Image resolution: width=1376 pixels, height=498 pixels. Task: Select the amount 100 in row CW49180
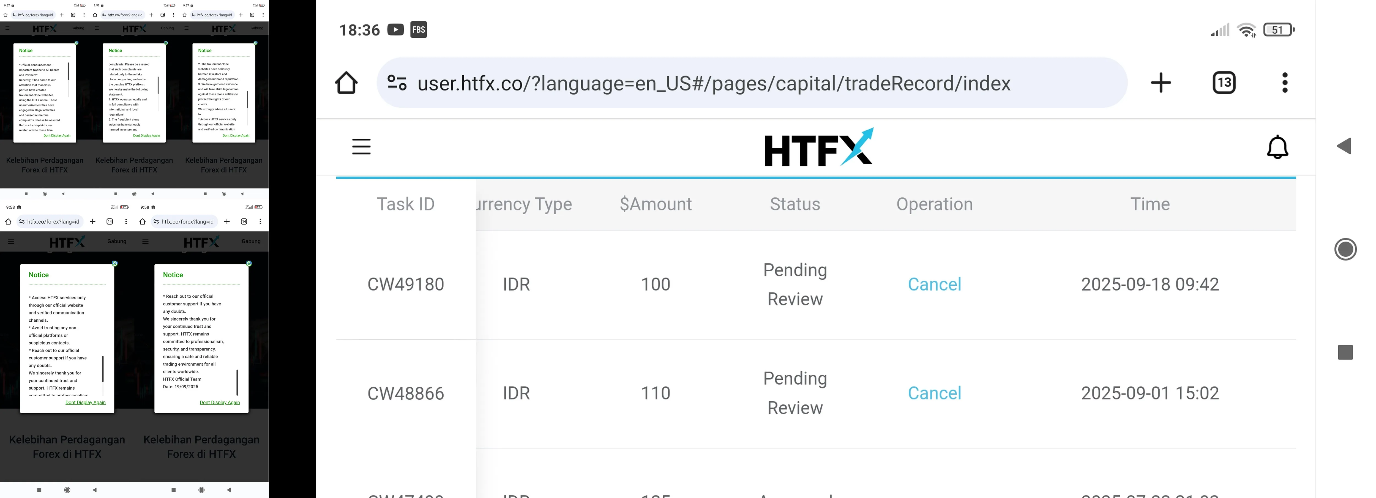656,284
